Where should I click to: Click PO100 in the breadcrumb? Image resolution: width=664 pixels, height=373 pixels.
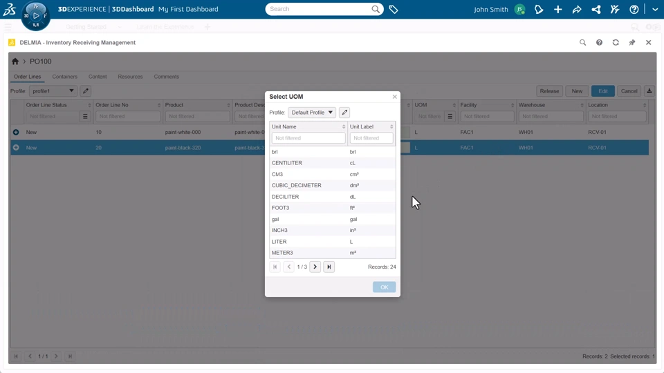[x=41, y=61]
